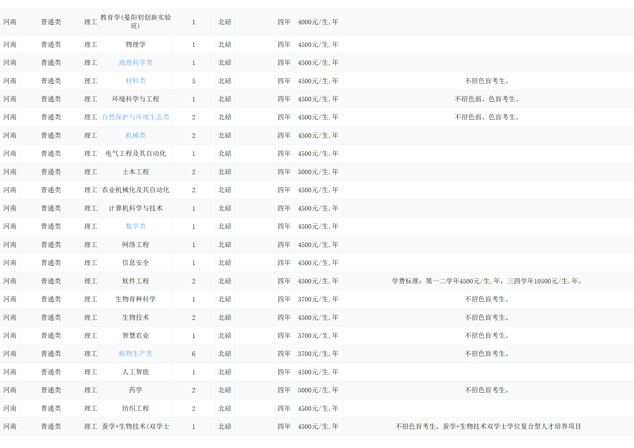Screen dimensions: 634x448
Task: Click the 土木工程 major cell
Action: (136, 172)
